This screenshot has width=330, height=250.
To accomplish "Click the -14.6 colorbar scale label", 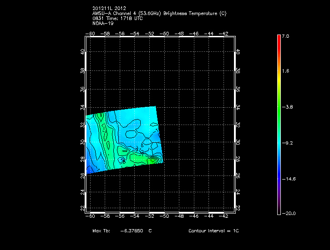I will 288,179.
